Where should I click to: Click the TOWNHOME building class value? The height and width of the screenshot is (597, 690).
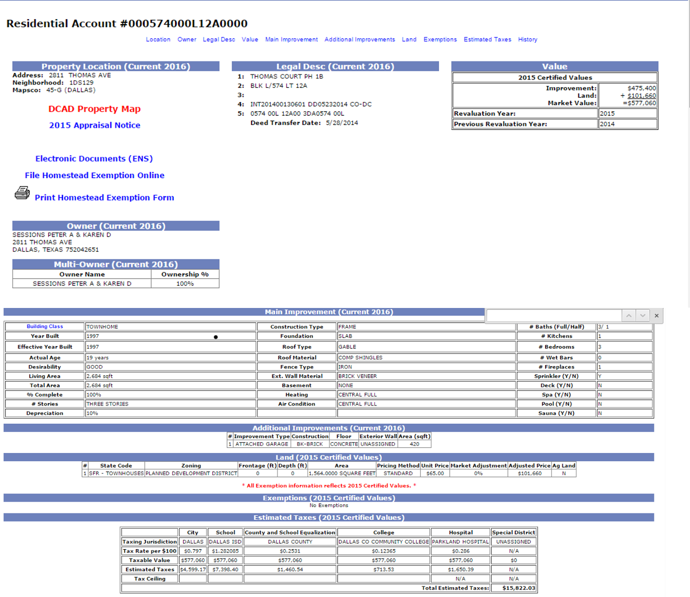pos(102,327)
